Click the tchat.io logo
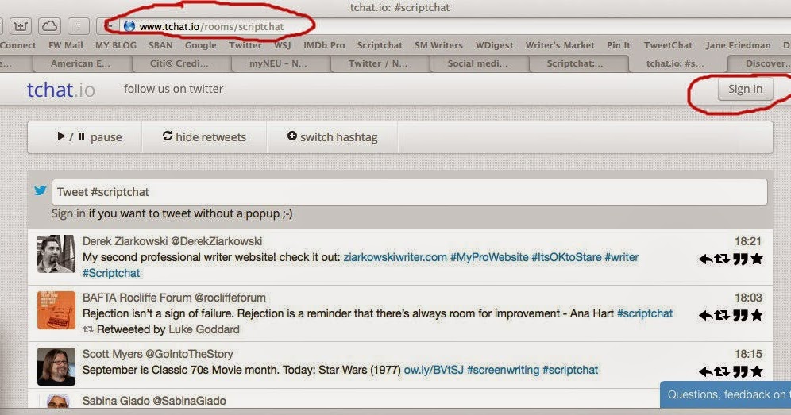Viewport: 791px width, 415px height. [60, 90]
